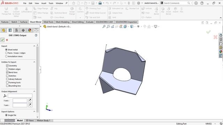Click the property panel vertical scrollbar
Viewport: 223px width, 125px height.
(x=37, y=80)
